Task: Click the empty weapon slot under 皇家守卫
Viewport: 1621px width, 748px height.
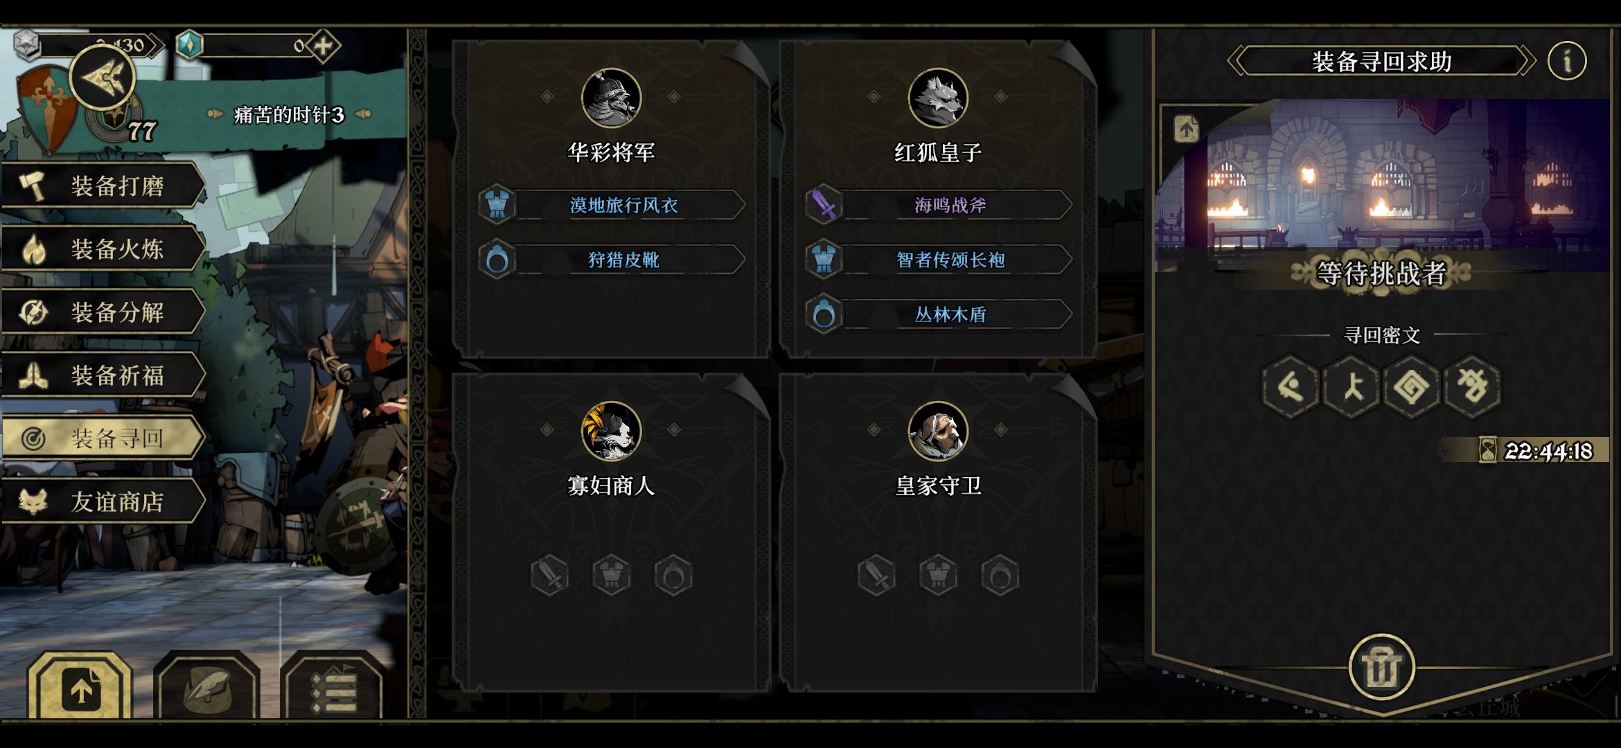Action: [876, 575]
